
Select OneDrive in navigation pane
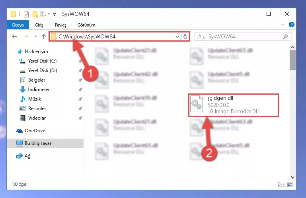(x=35, y=131)
